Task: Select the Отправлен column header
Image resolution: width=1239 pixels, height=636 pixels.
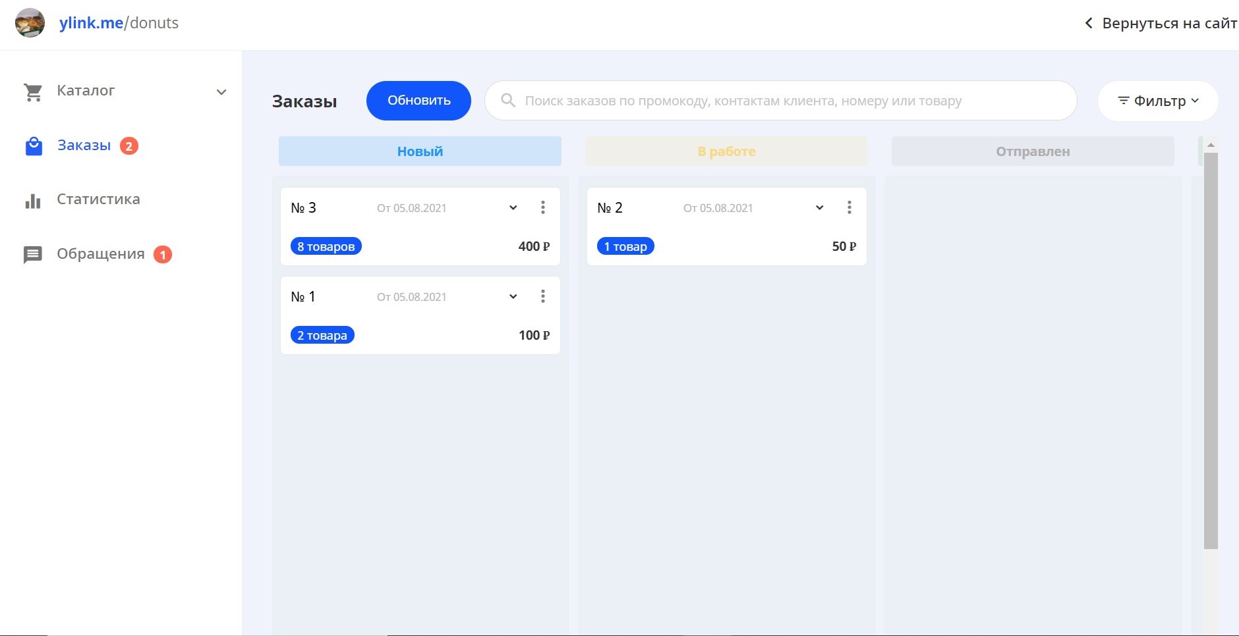Action: pos(1033,151)
